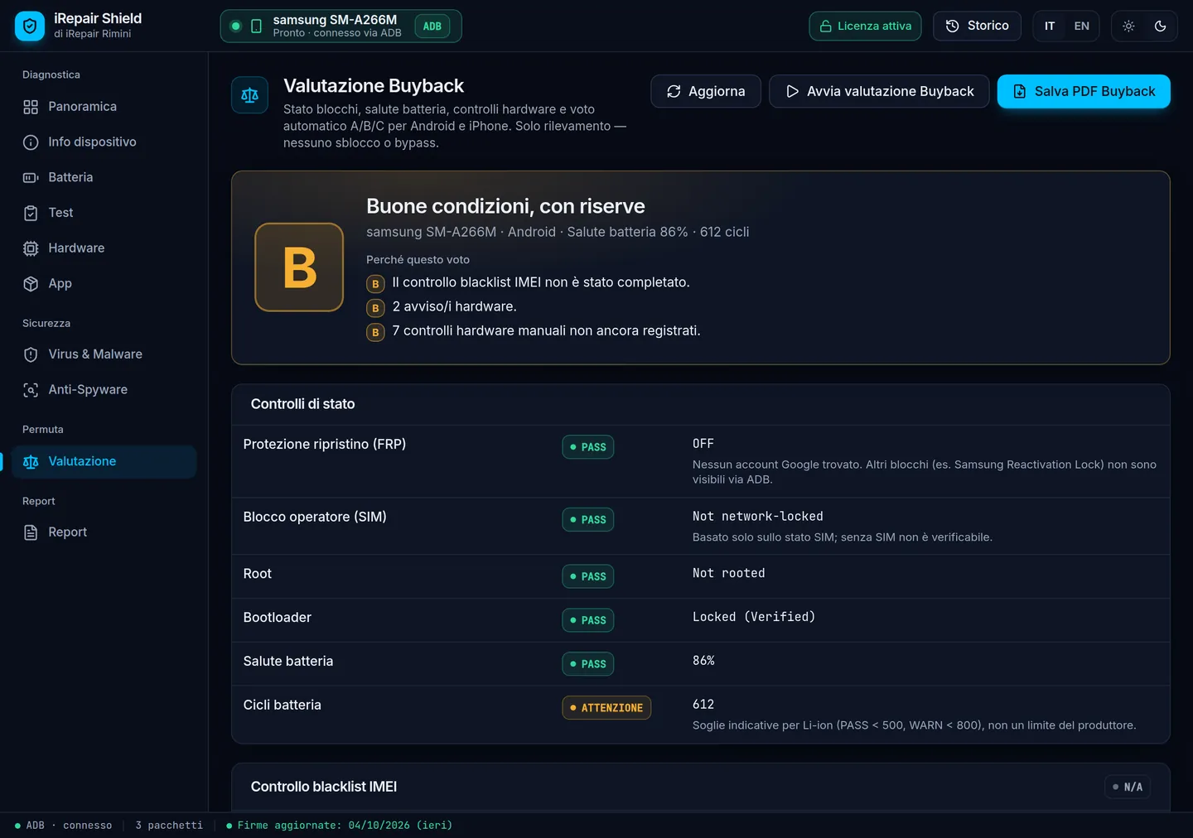
Task: Click the Hardware chip icon
Action: coord(31,248)
